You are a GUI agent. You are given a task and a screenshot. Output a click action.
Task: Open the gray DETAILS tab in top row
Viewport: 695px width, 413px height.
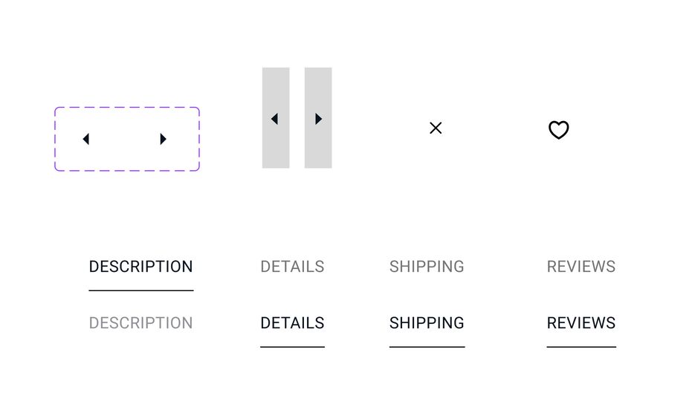[x=292, y=267]
